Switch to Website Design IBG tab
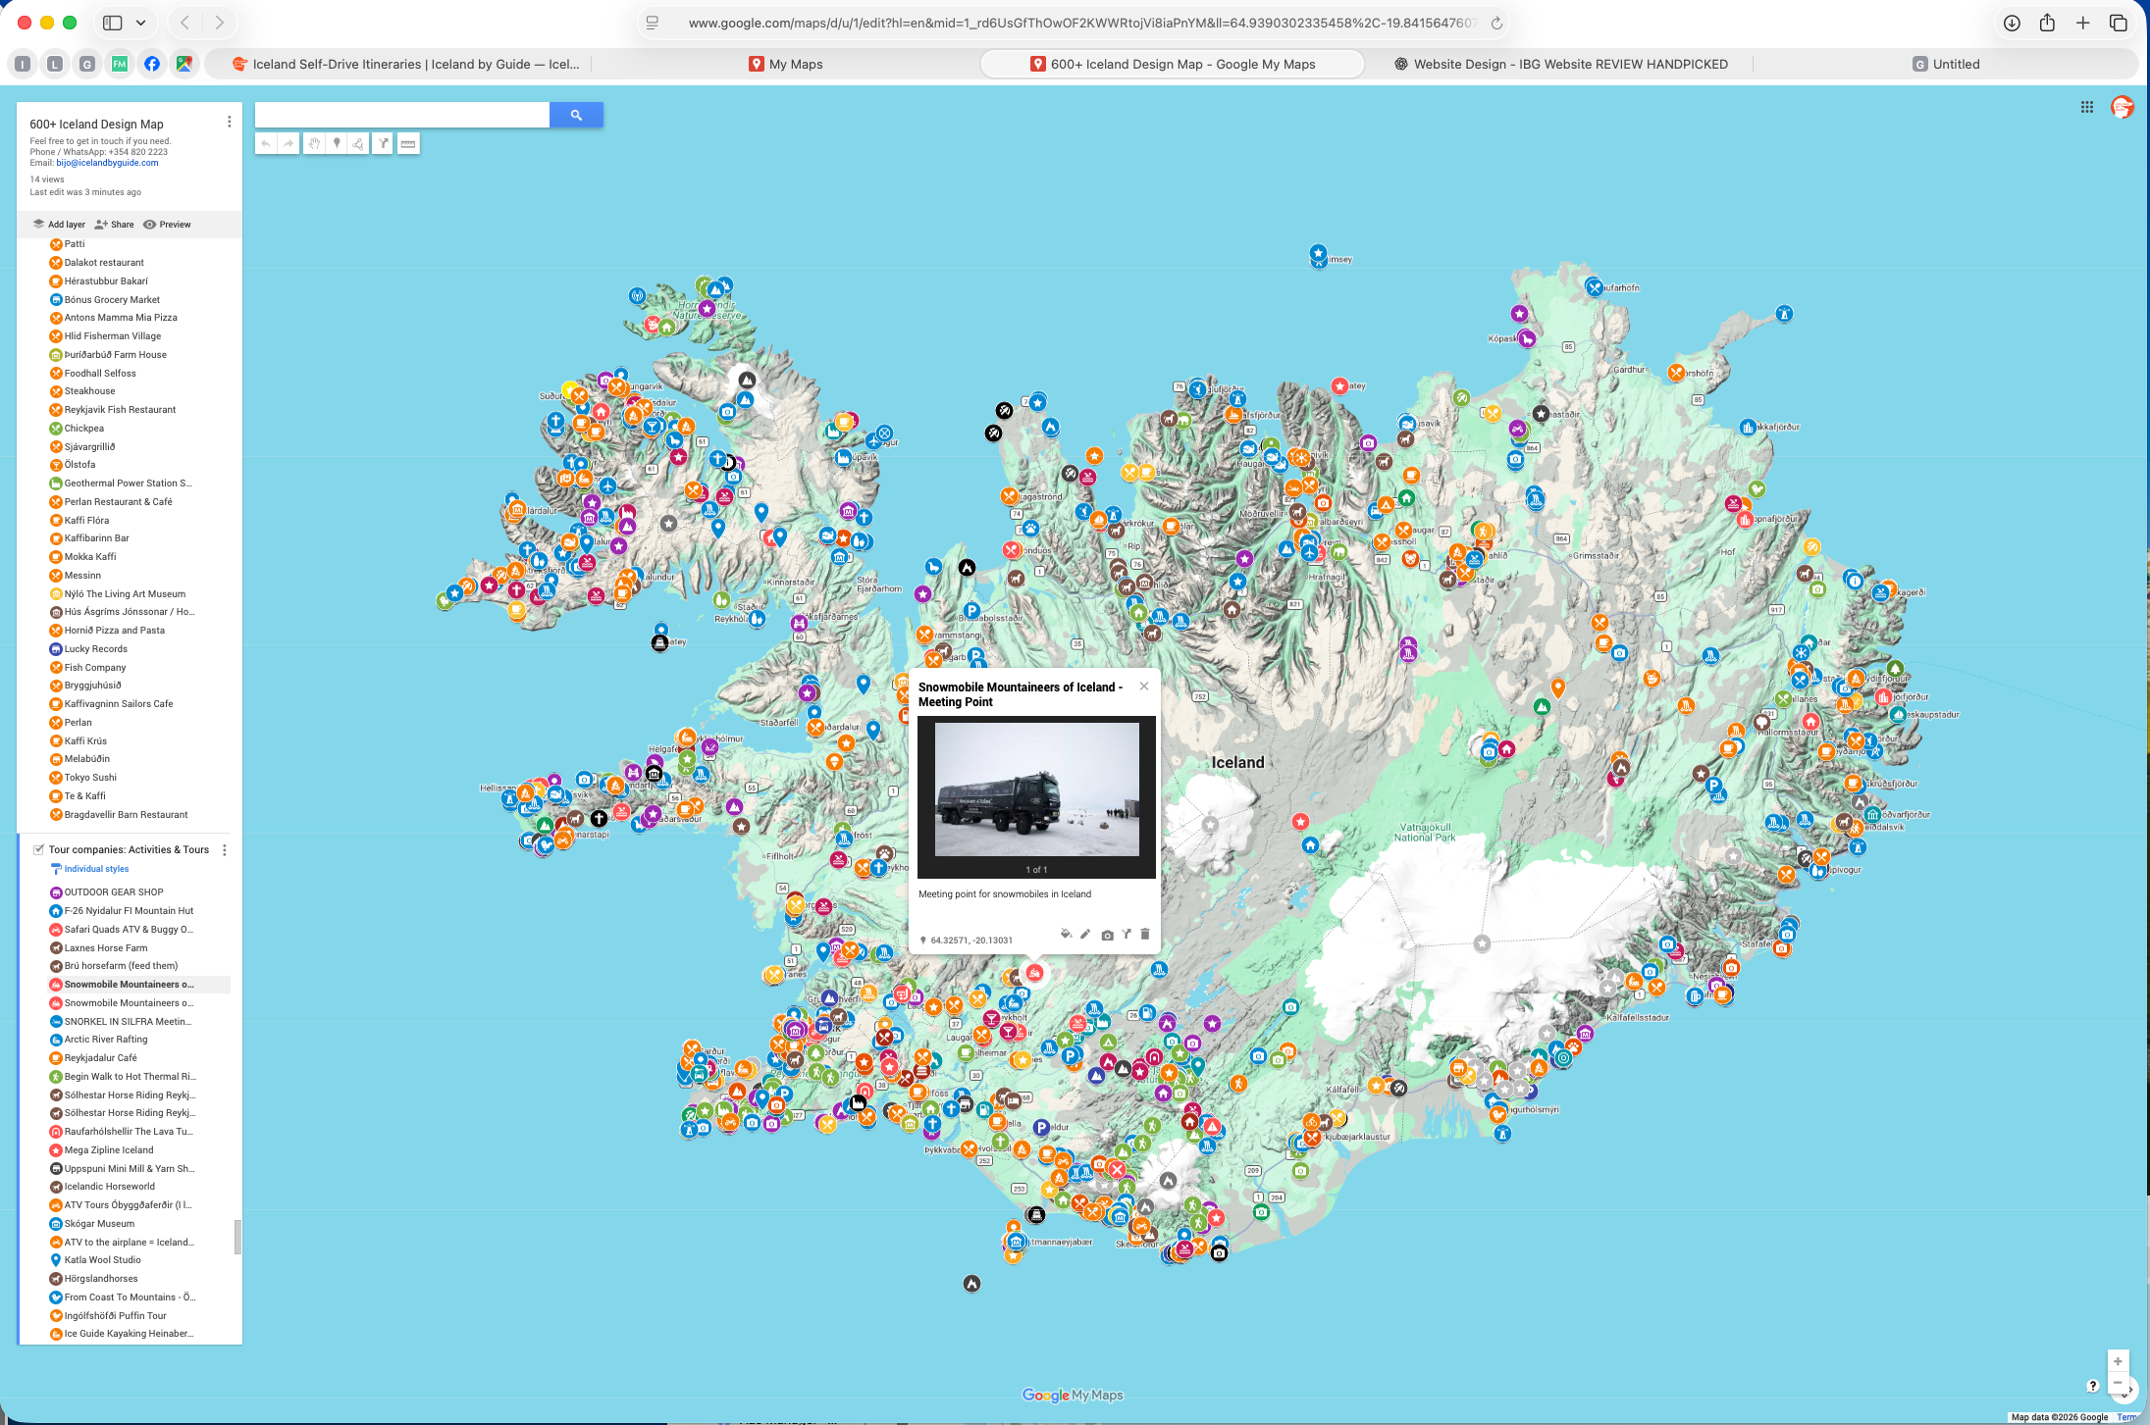The width and height of the screenshot is (2150, 1425). click(x=1560, y=64)
